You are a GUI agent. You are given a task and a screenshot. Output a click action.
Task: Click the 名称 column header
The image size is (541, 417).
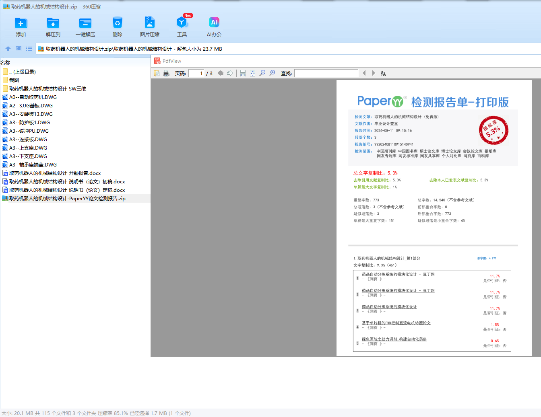click(5, 63)
